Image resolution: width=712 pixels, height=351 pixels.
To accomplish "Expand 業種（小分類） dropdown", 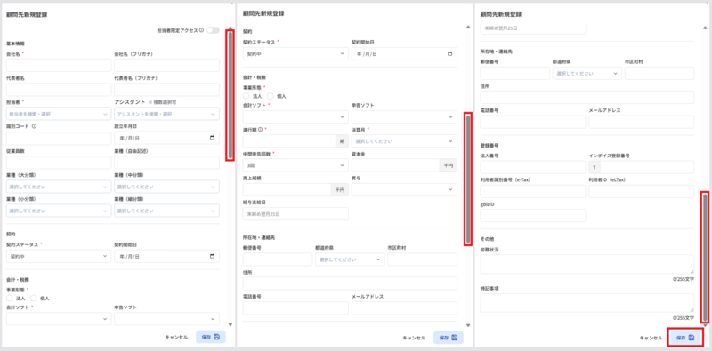I will [59, 211].
